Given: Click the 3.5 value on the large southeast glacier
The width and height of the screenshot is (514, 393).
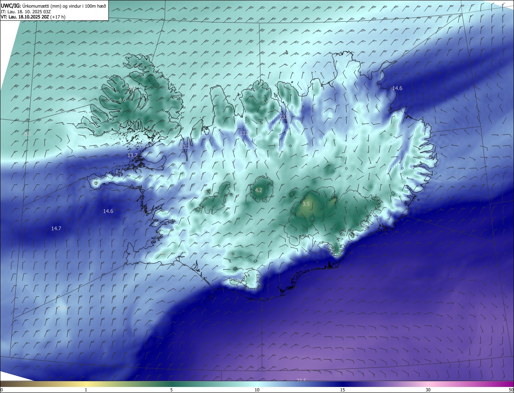Looking at the screenshot, I should (306, 204).
